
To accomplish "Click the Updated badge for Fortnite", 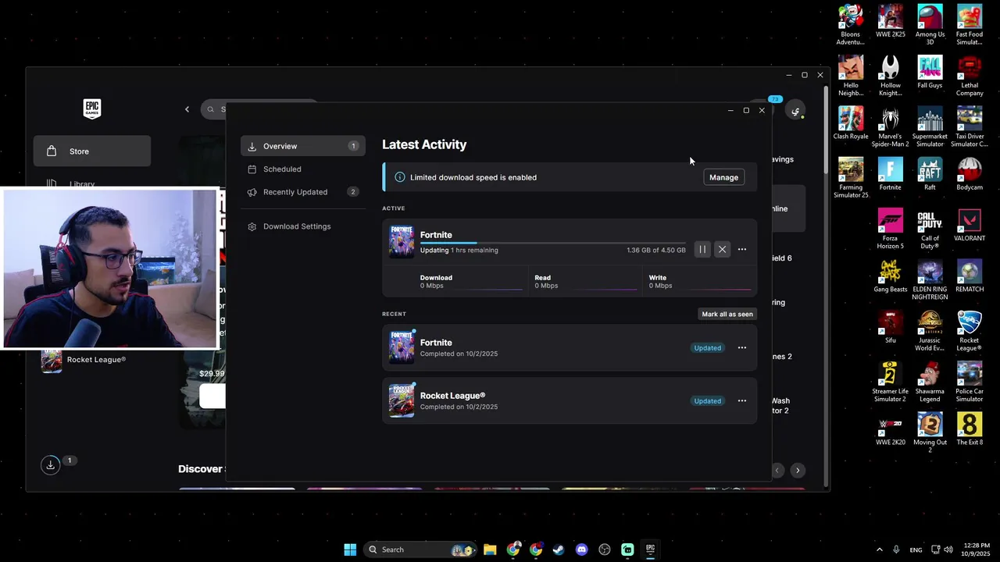I will (x=708, y=348).
